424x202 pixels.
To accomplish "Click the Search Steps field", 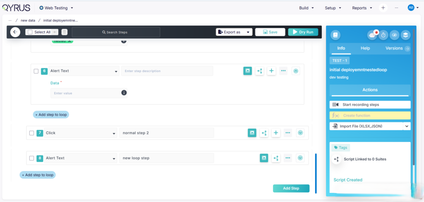I will click(116, 32).
